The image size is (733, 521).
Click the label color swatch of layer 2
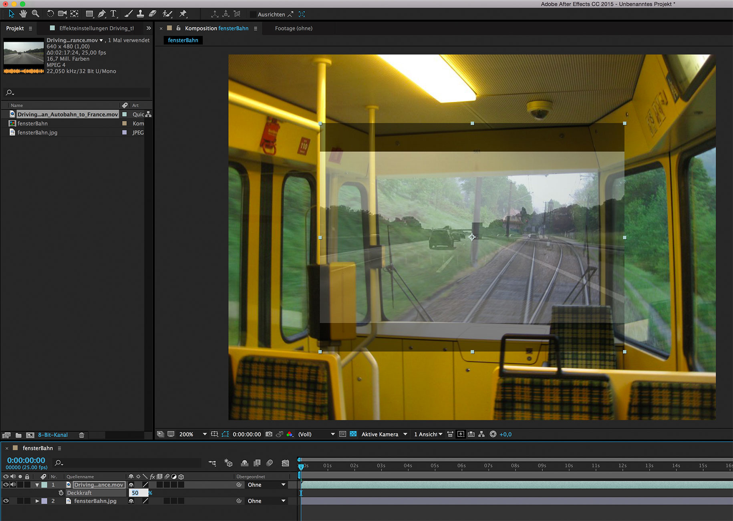44,501
